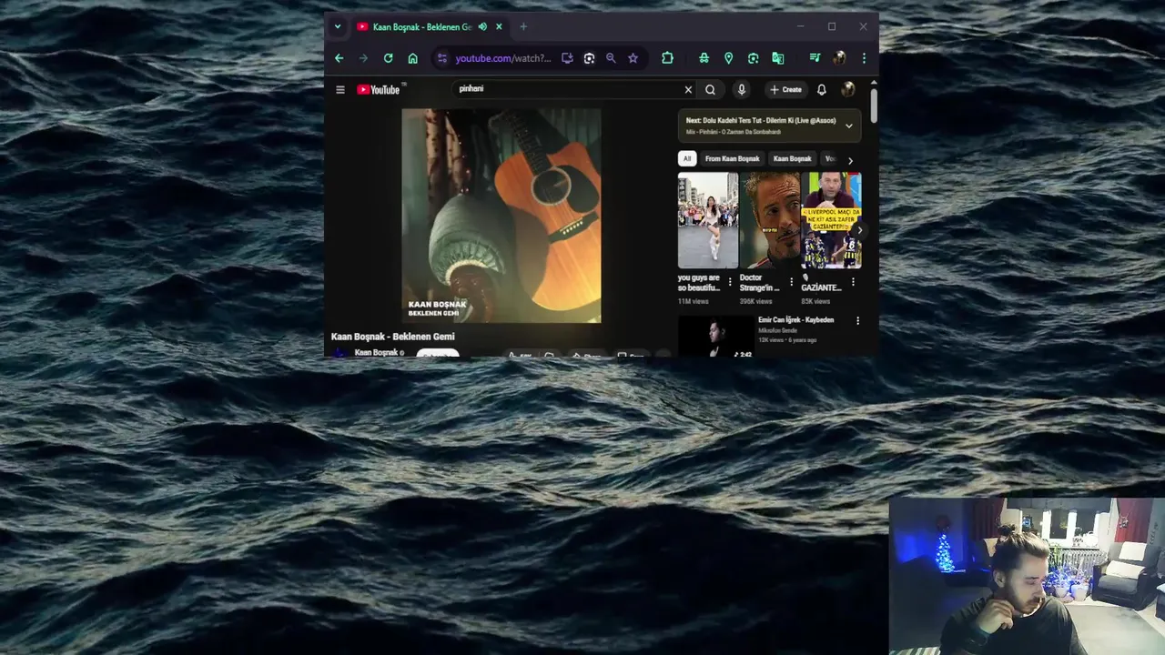1165x655 pixels.
Task: Open the Kaan Boşnak channel link below video
Action: (x=376, y=352)
